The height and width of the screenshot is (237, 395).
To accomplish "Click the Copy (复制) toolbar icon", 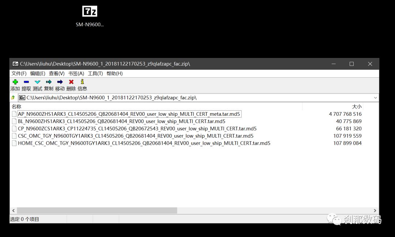I will (49, 82).
